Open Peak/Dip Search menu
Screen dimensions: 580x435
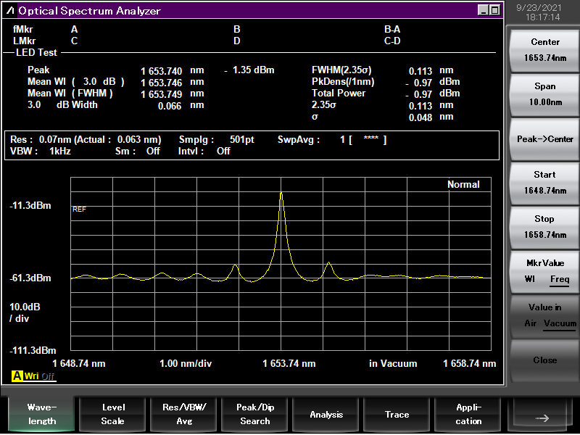coord(254,415)
